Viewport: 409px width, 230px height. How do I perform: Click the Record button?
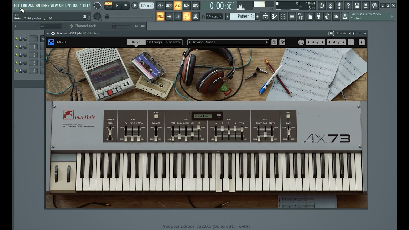tap(135, 5)
